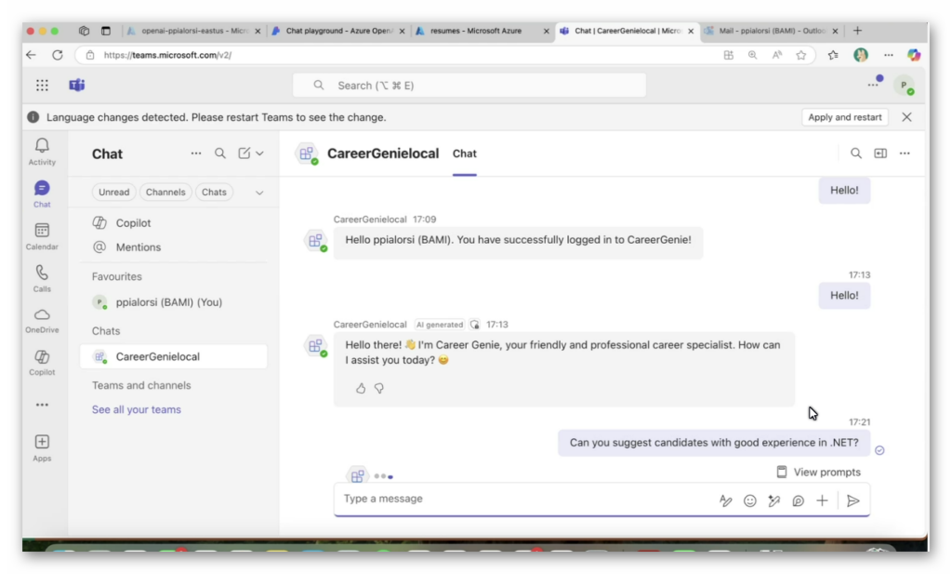
Task: Filter chats by Unread
Action: pos(114,192)
